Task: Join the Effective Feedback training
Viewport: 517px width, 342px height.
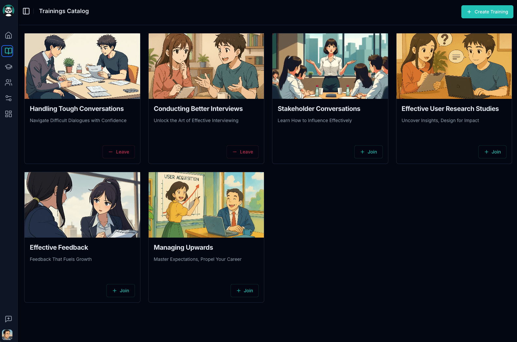Action: point(120,291)
